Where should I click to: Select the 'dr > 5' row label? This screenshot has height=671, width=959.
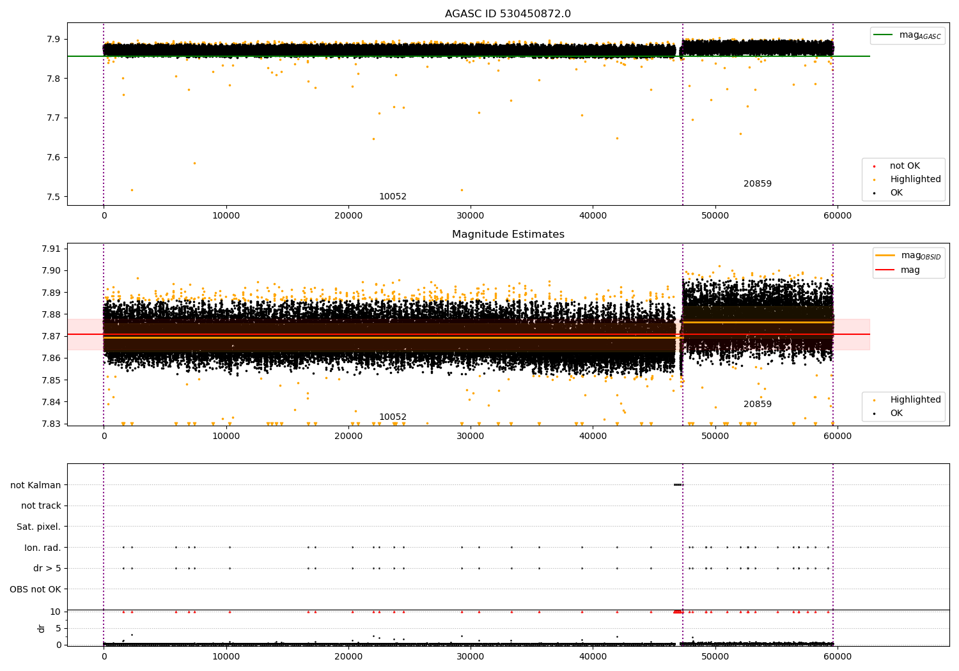pyautogui.click(x=47, y=568)
